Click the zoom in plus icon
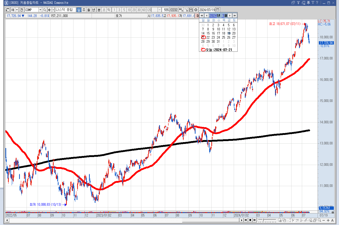The height and width of the screenshot is (225, 339). click(328, 220)
